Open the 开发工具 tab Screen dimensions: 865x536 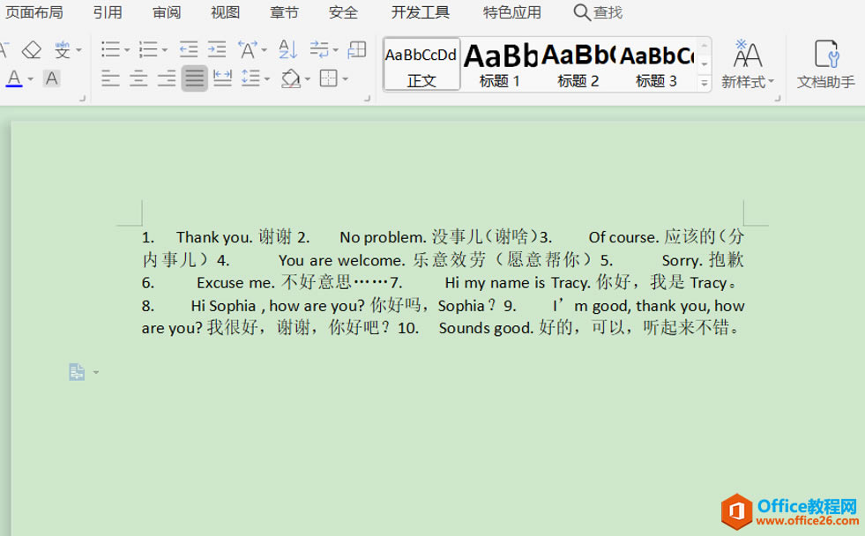point(421,12)
